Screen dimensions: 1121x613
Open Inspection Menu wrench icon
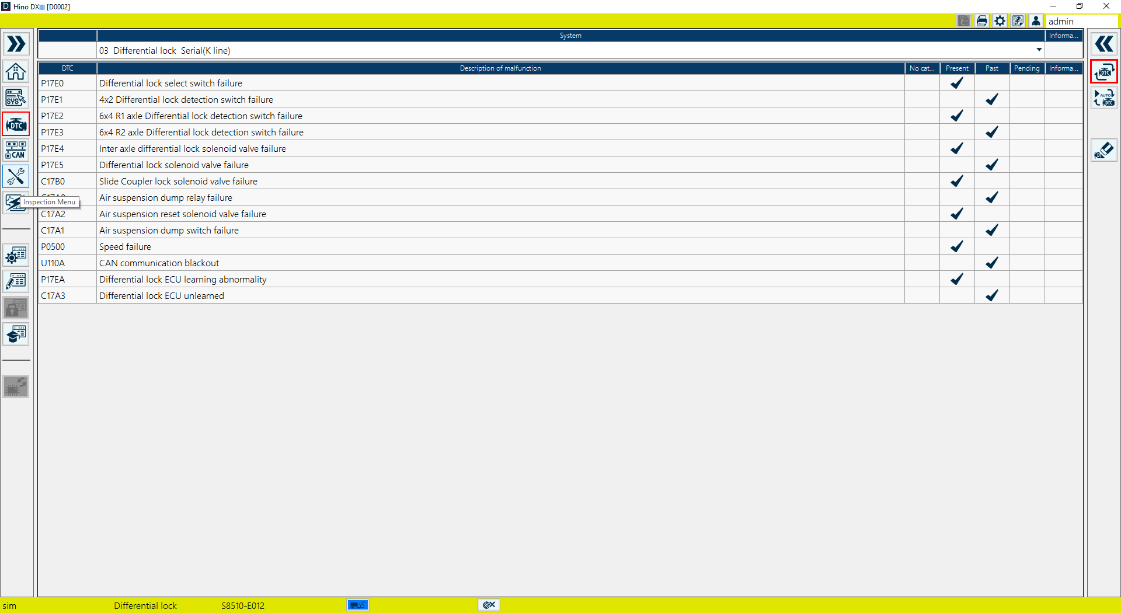tap(16, 176)
